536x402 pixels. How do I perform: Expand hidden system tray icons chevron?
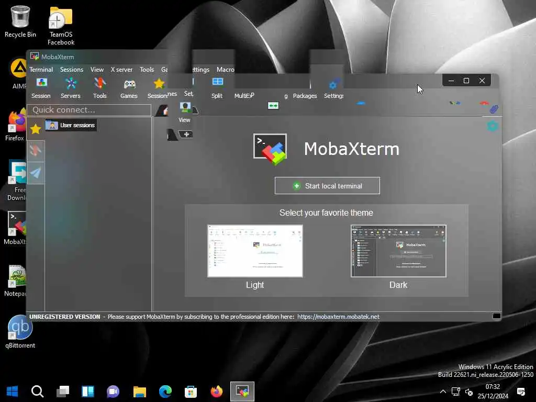[443, 392]
